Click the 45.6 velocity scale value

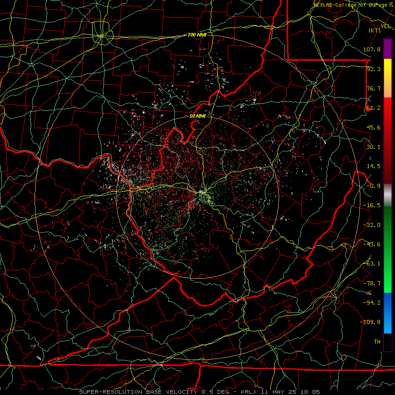point(373,127)
